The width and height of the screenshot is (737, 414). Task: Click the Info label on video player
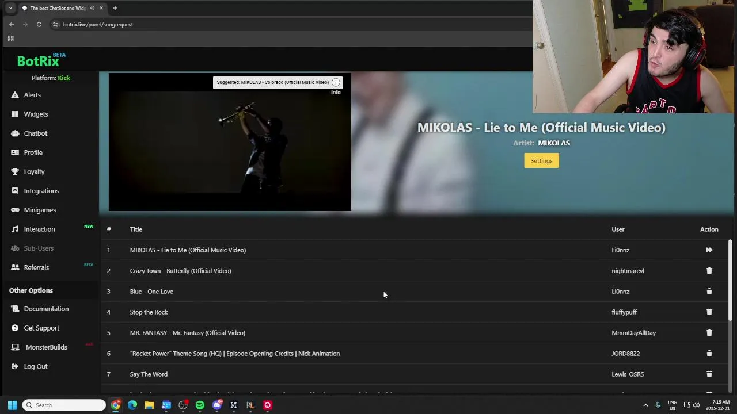coord(336,92)
